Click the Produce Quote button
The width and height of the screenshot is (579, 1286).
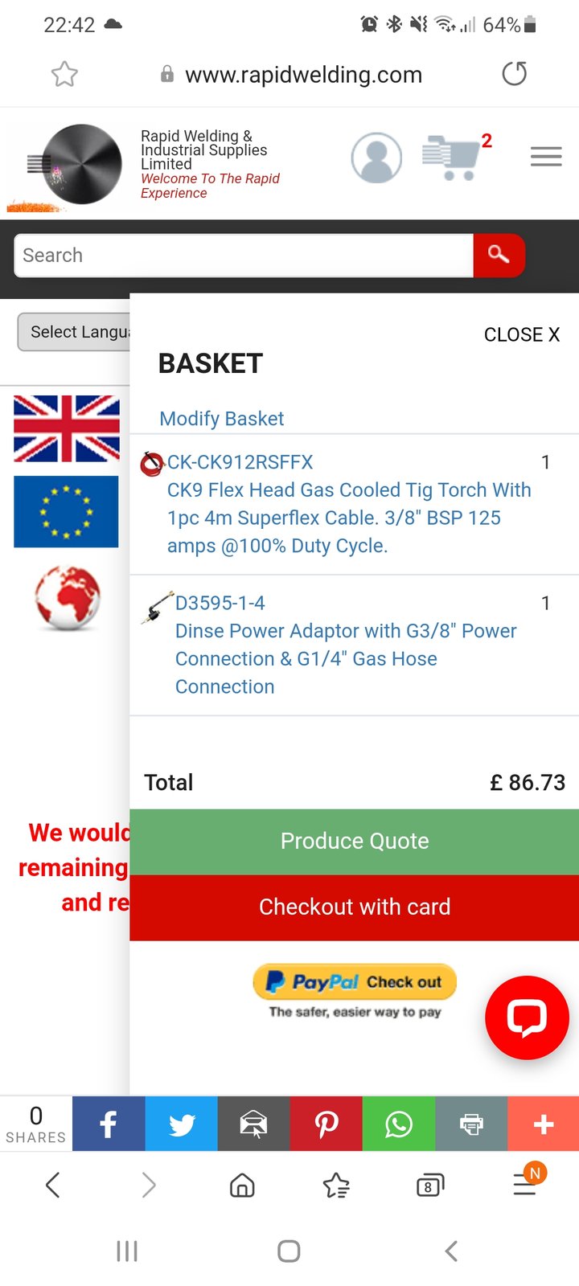tap(354, 842)
